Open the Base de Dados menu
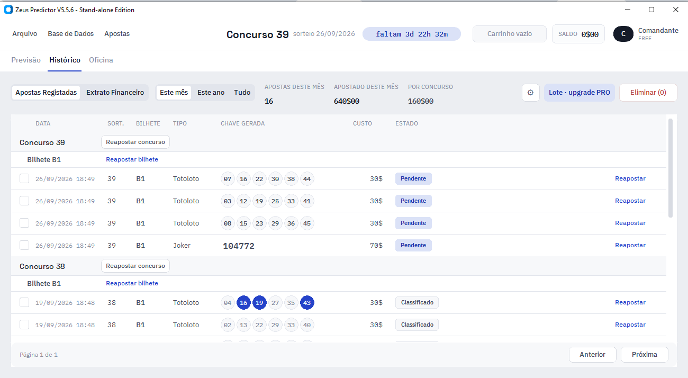This screenshot has height=378, width=688. [71, 34]
